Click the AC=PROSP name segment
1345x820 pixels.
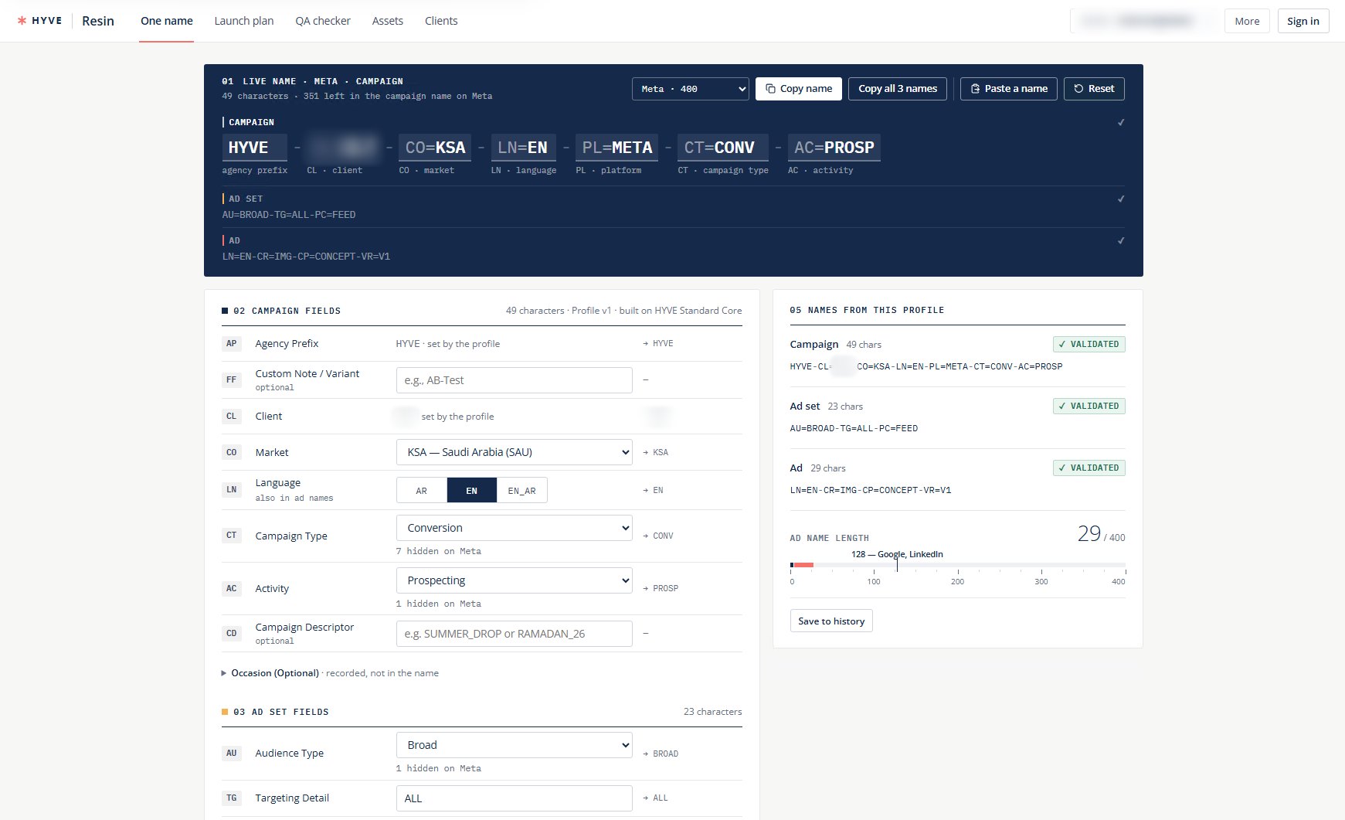(x=834, y=148)
